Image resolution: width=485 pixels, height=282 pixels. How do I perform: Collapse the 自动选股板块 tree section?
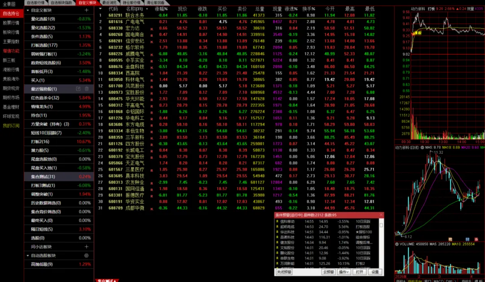click(x=28, y=256)
